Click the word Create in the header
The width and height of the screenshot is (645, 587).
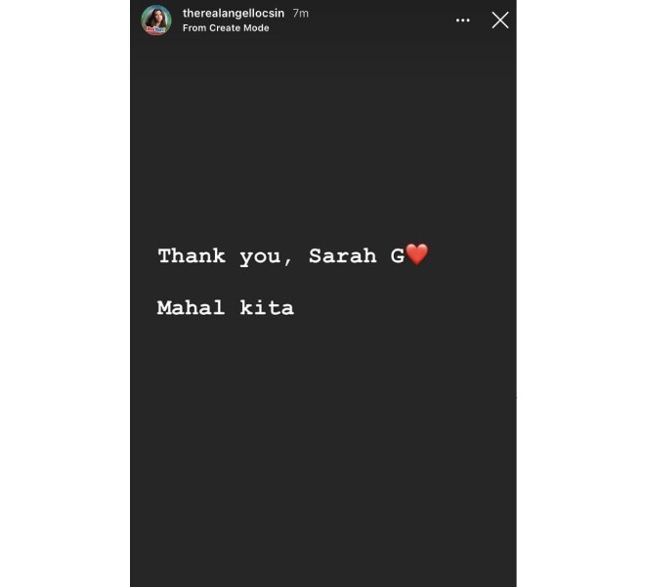tap(225, 28)
